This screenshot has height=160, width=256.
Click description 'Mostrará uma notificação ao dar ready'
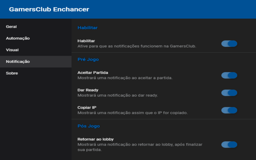pyautogui.click(x=118, y=95)
